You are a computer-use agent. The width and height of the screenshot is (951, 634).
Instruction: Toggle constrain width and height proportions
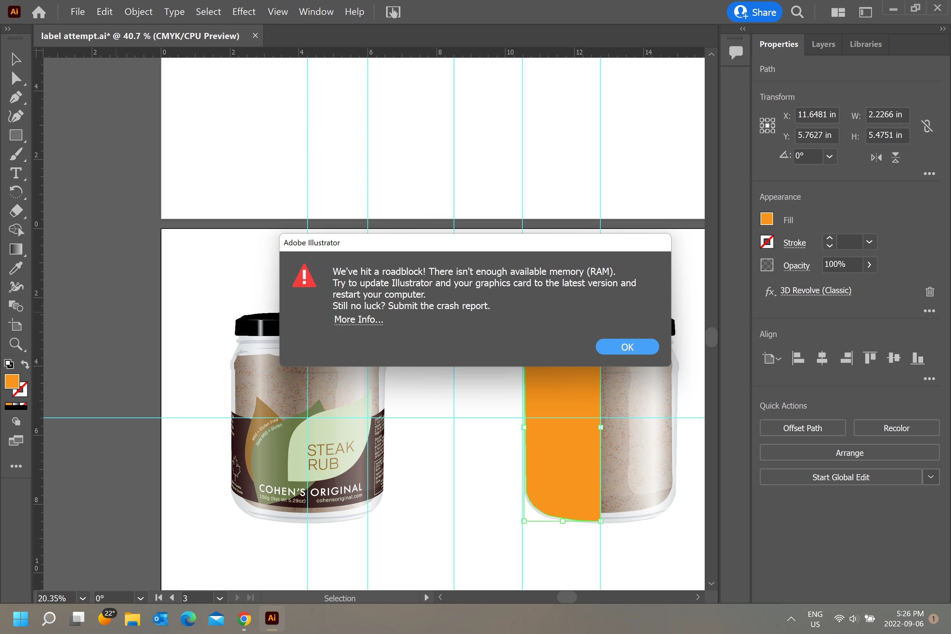pyautogui.click(x=927, y=126)
